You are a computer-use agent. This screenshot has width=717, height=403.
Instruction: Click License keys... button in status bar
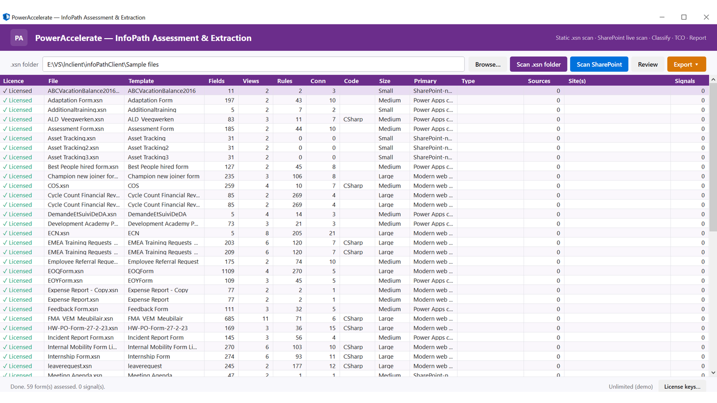coord(682,387)
